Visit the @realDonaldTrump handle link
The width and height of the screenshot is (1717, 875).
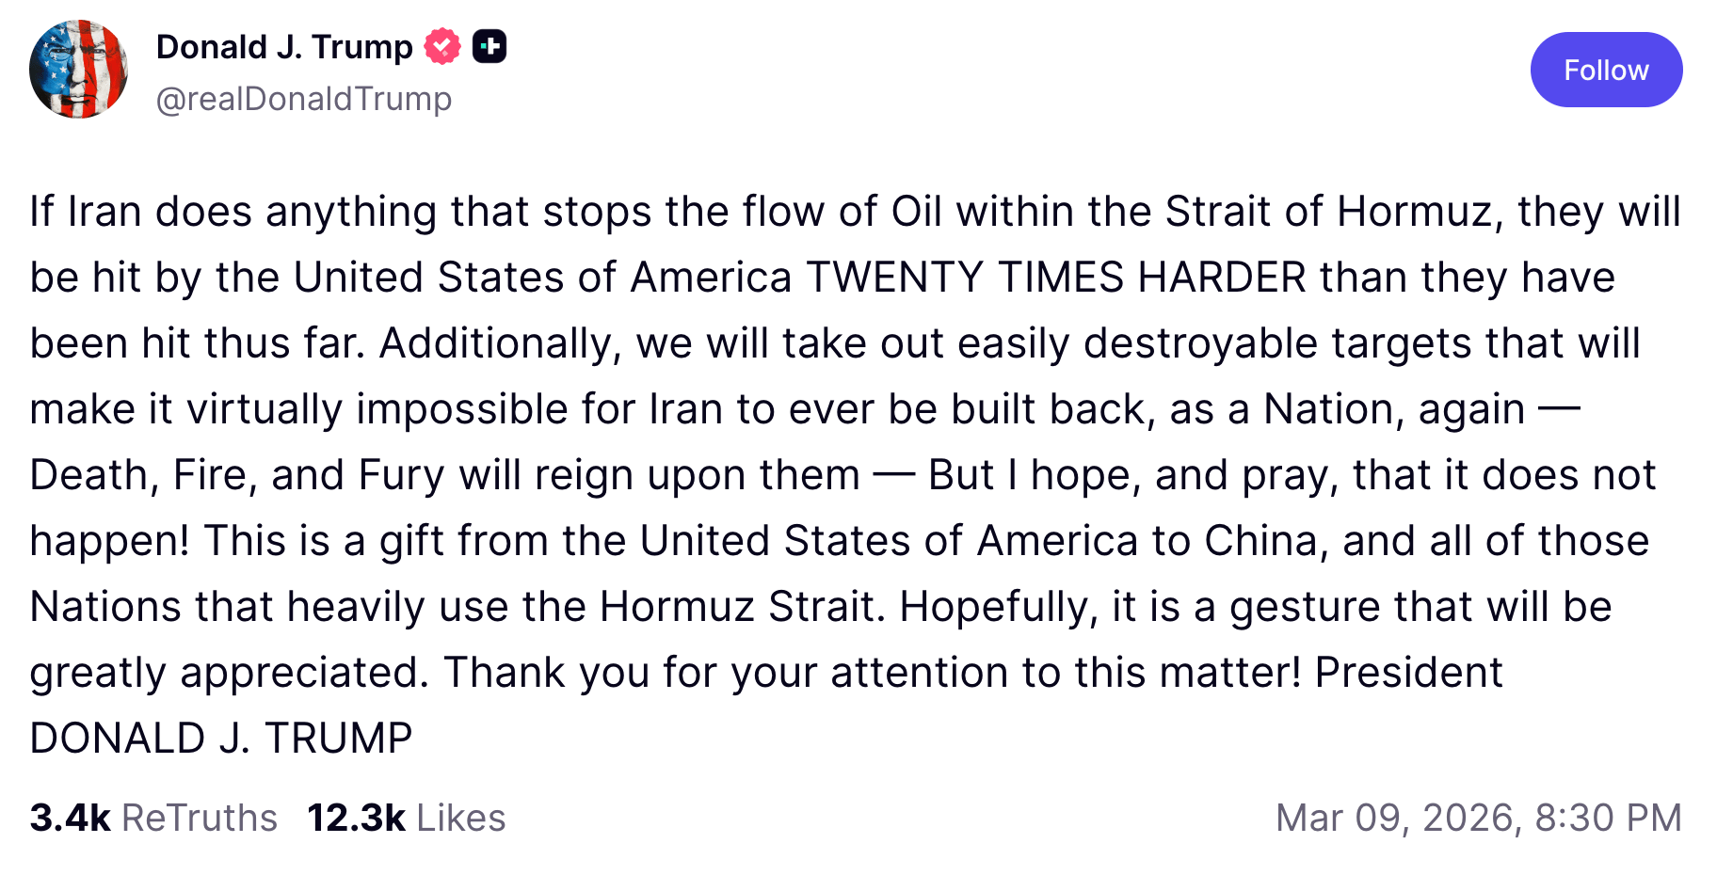(304, 99)
